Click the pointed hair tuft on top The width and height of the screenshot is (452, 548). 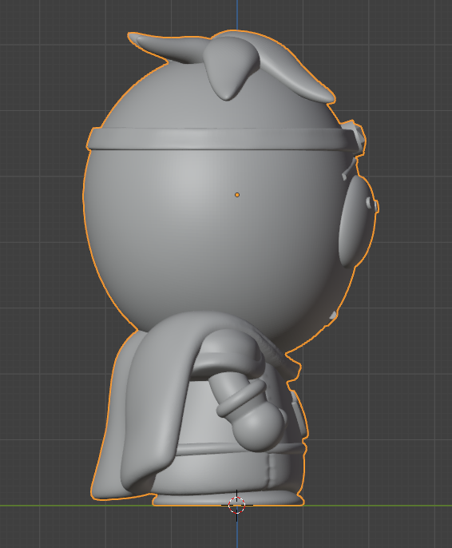pos(232,68)
